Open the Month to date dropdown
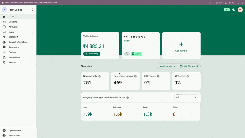The width and height of the screenshot is (245, 138). click(167, 66)
